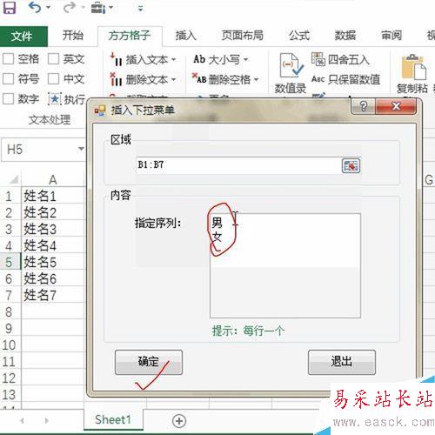Click the 执行 star icon button
Screen dimensions: 435x435
click(54, 99)
